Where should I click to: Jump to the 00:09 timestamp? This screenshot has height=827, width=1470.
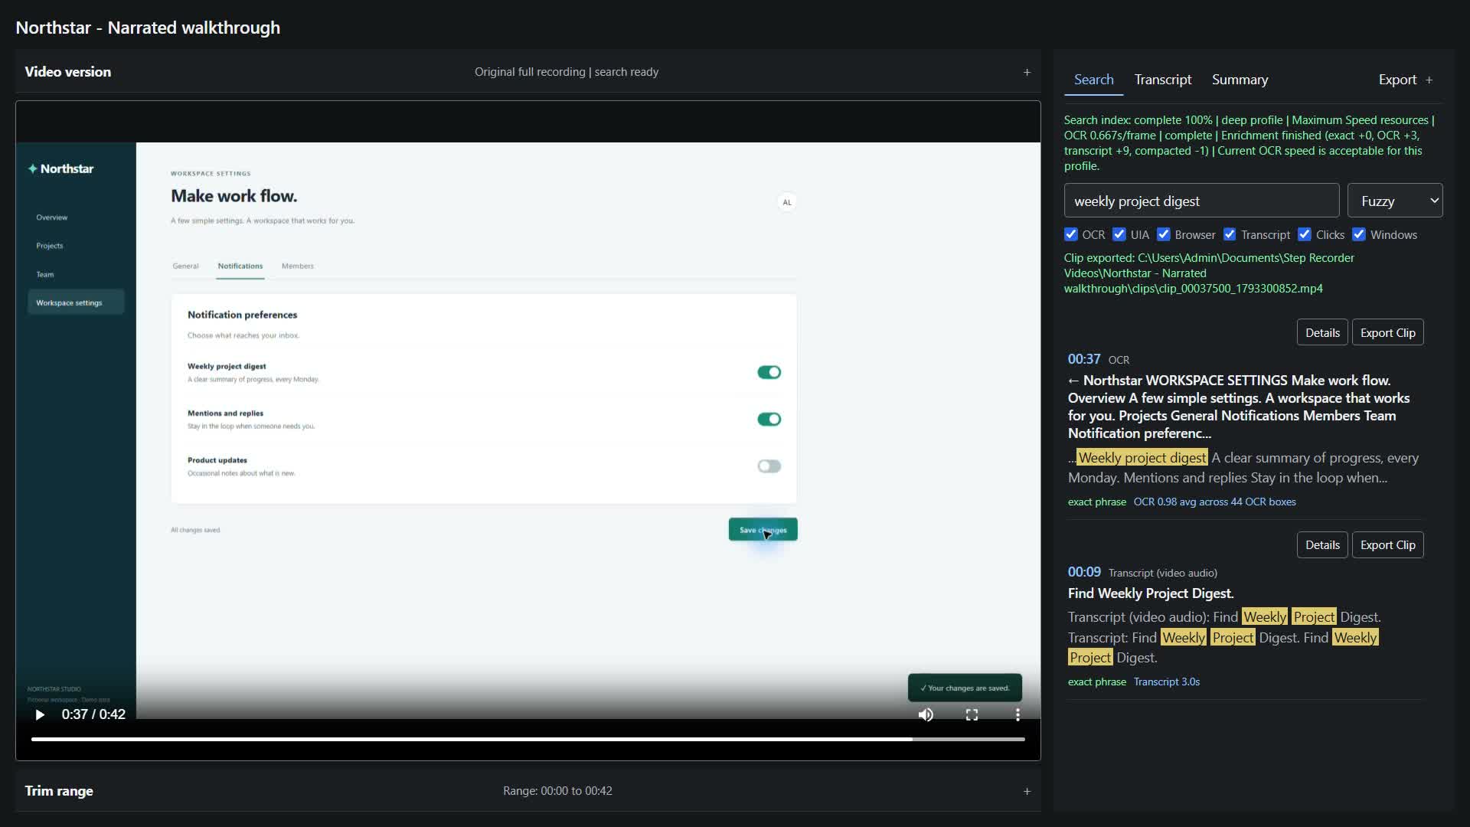1084,572
